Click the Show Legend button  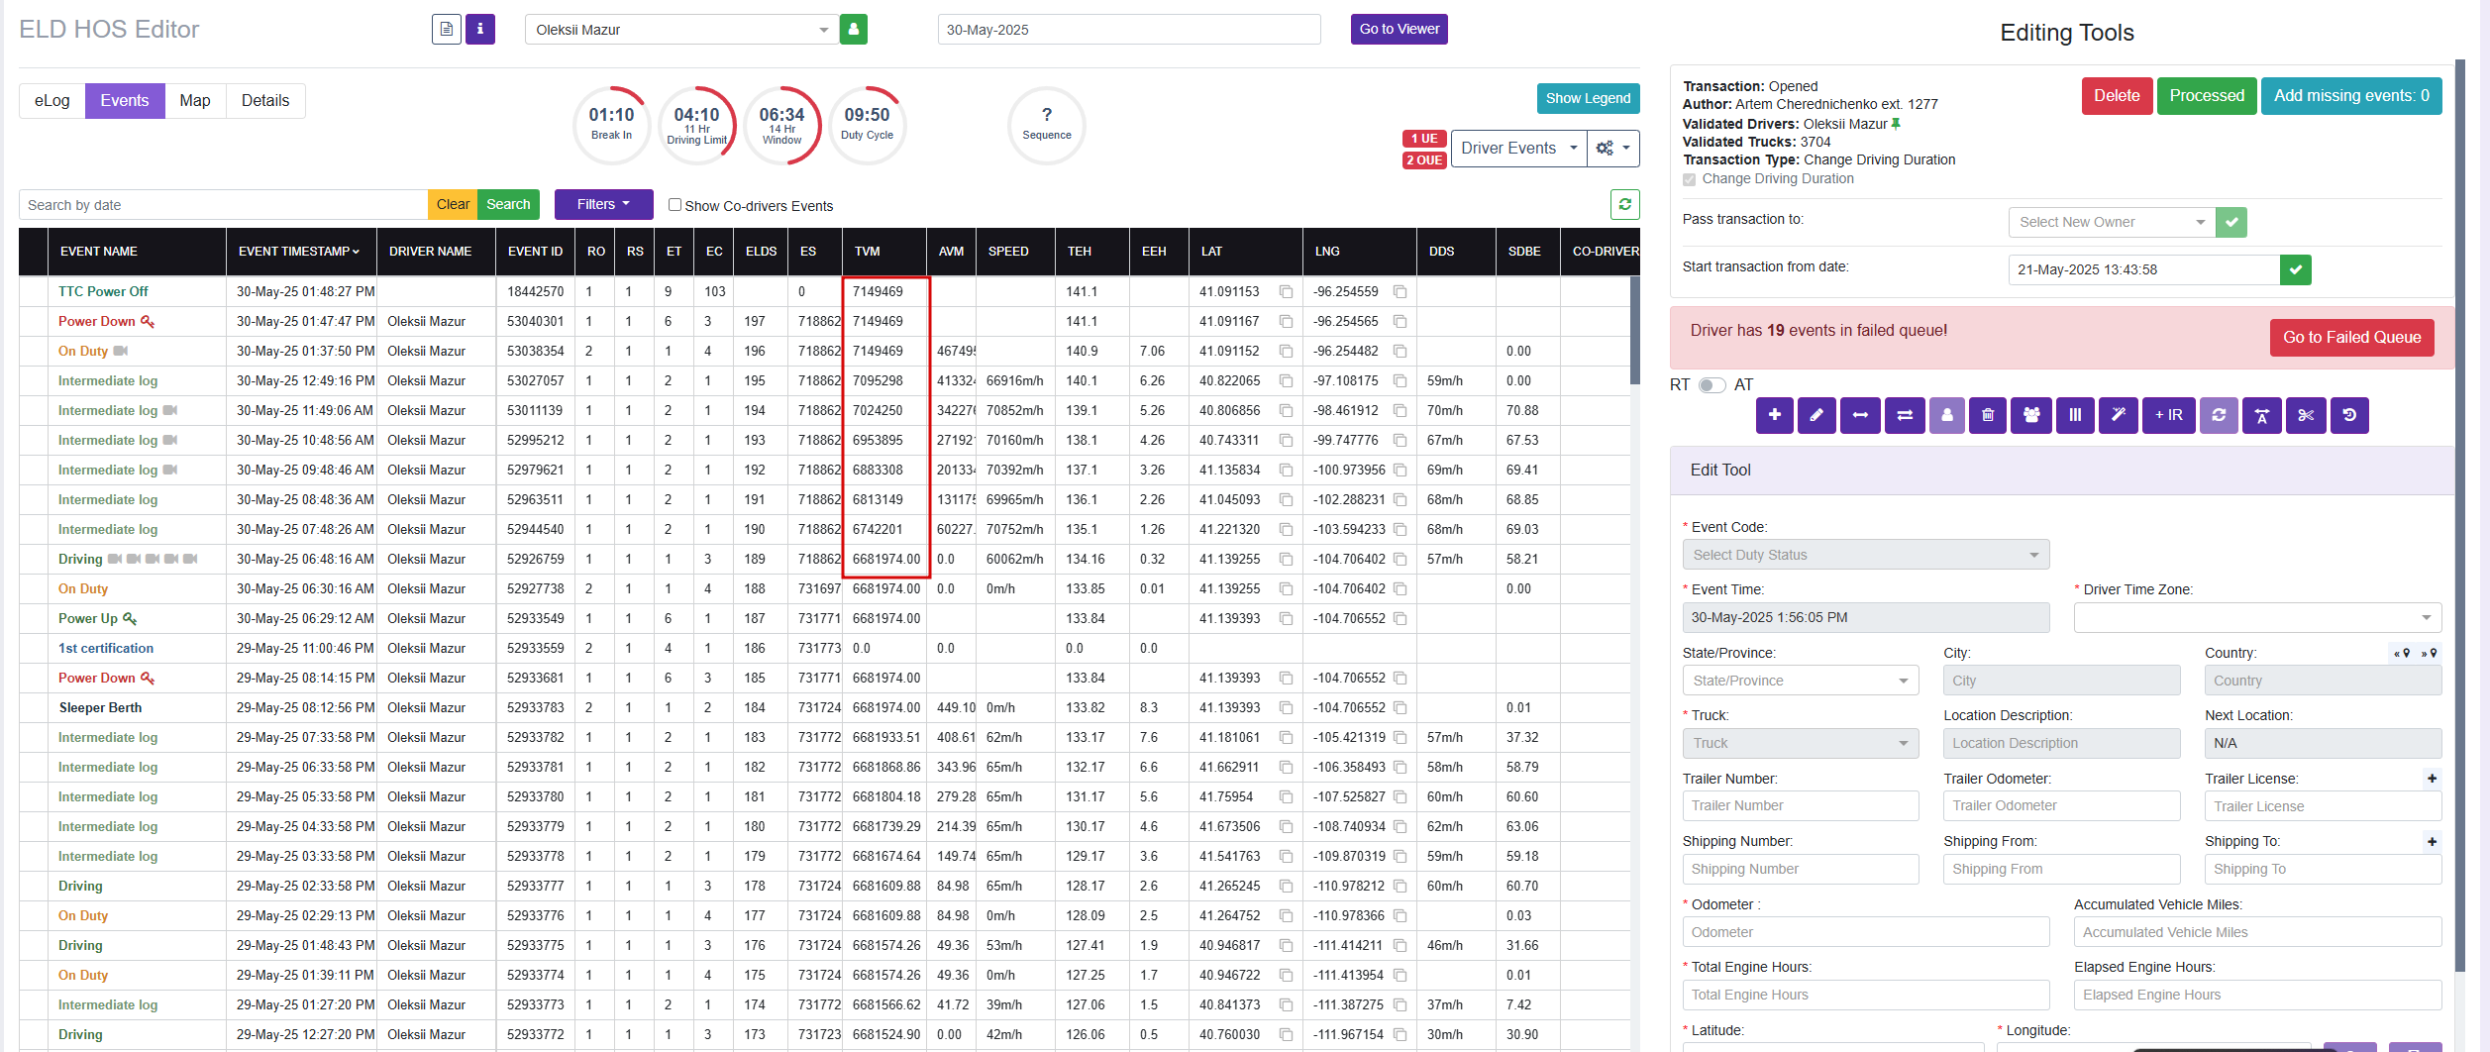pyautogui.click(x=1588, y=98)
